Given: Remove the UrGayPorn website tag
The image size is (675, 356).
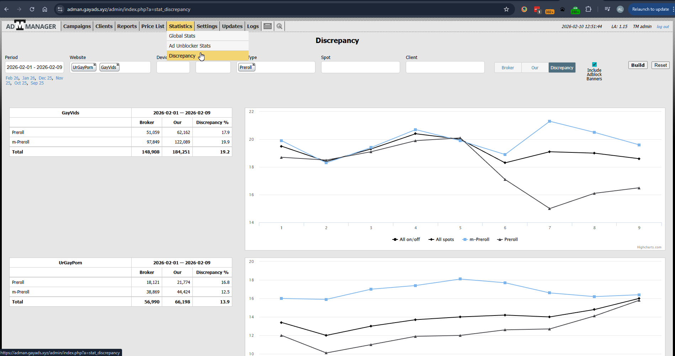Looking at the screenshot, I should 95,65.
